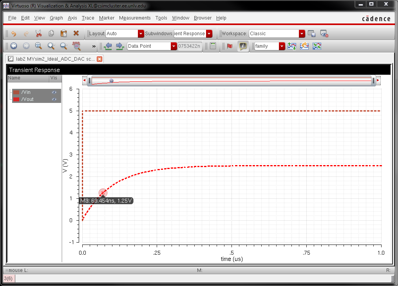Close the lab2 MYsim2_Ideal_ADC_DAC tab
Screen dimensions: 398x286
pos(99,59)
